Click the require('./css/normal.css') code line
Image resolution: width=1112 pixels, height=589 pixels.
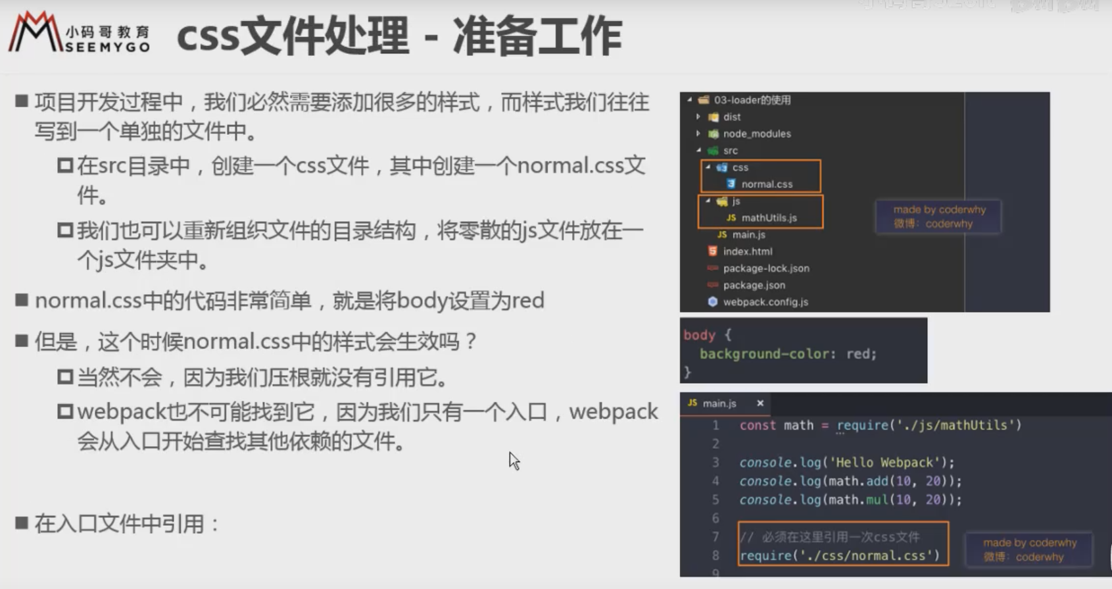[840, 555]
